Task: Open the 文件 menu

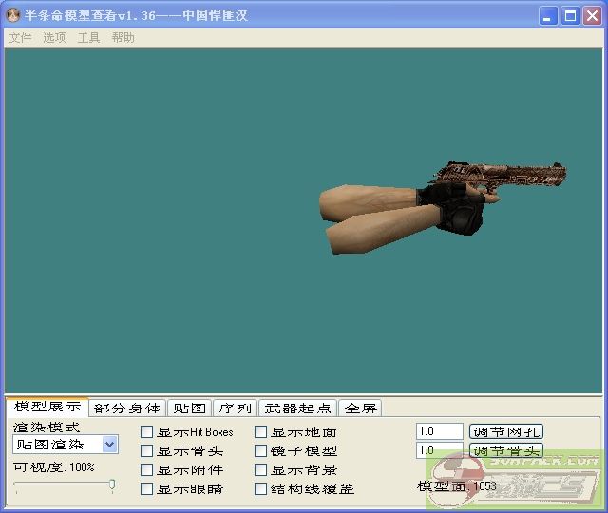Action: tap(20, 38)
